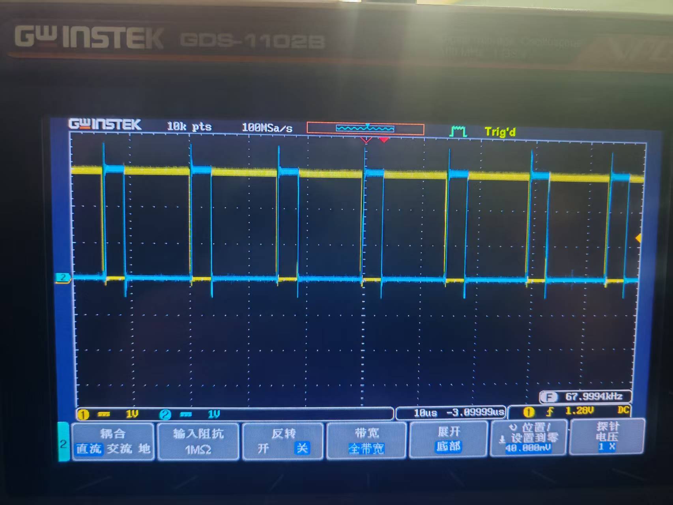
Task: Open the 展开 底部 expand option
Action: click(x=448, y=447)
